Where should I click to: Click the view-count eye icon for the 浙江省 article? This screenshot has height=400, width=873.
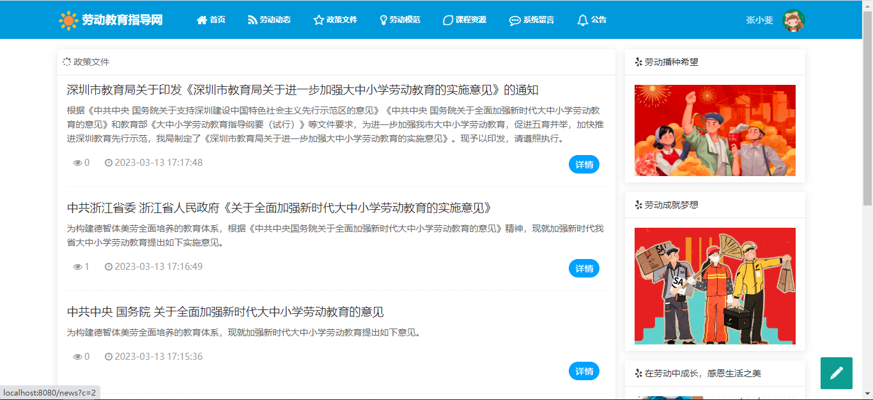pyautogui.click(x=78, y=267)
